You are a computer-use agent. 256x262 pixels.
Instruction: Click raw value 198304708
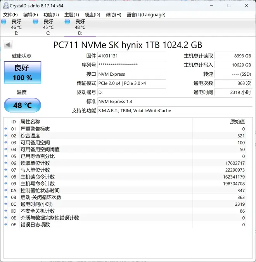click(234, 184)
